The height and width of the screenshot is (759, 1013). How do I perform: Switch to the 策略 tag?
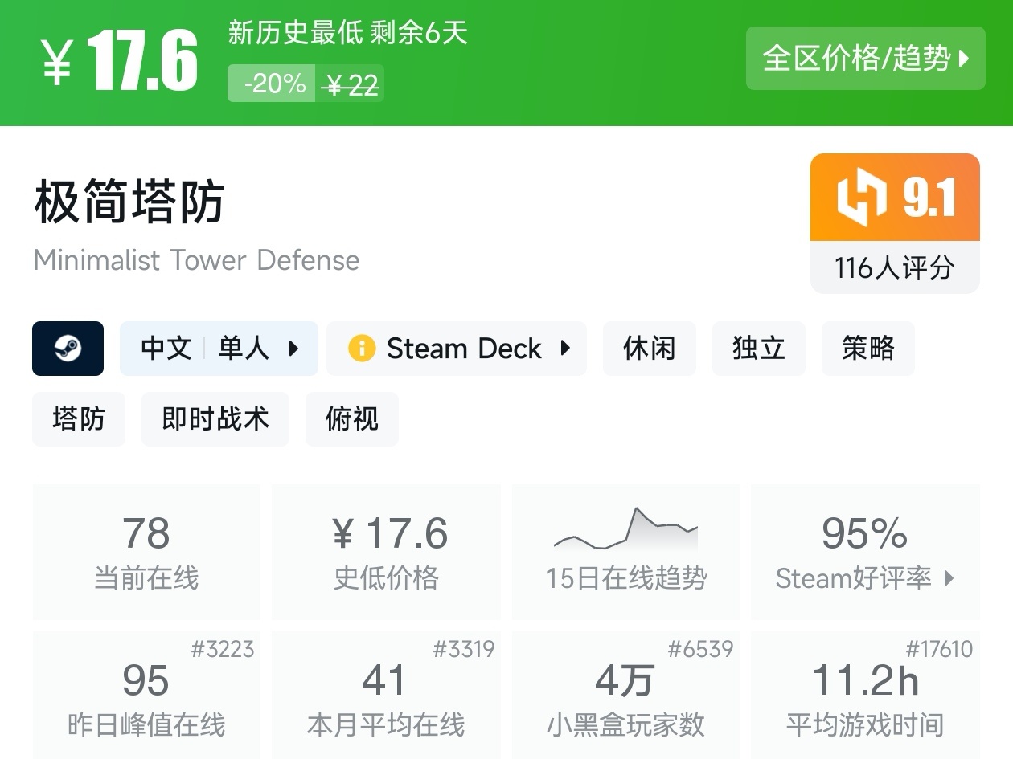pos(867,349)
